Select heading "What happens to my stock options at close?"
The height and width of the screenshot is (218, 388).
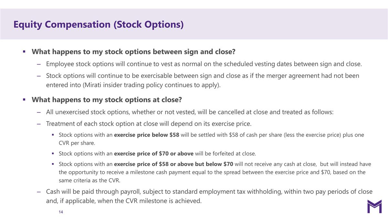pyautogui.click(x=107, y=99)
